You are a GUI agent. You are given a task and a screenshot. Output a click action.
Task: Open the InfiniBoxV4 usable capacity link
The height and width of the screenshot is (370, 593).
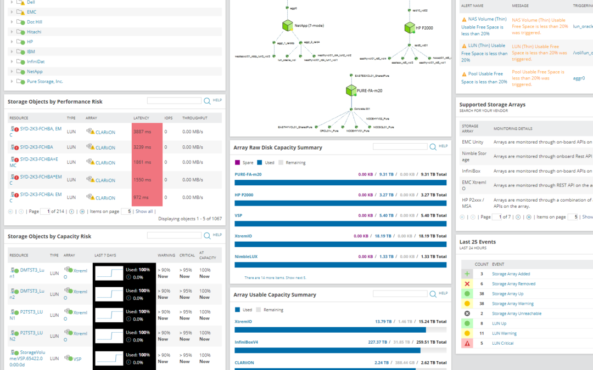[246, 343]
